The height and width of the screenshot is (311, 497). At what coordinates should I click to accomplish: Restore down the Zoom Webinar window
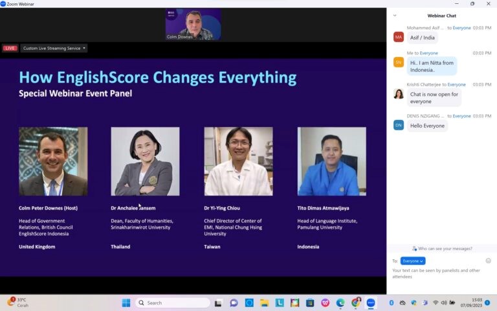(472, 4)
